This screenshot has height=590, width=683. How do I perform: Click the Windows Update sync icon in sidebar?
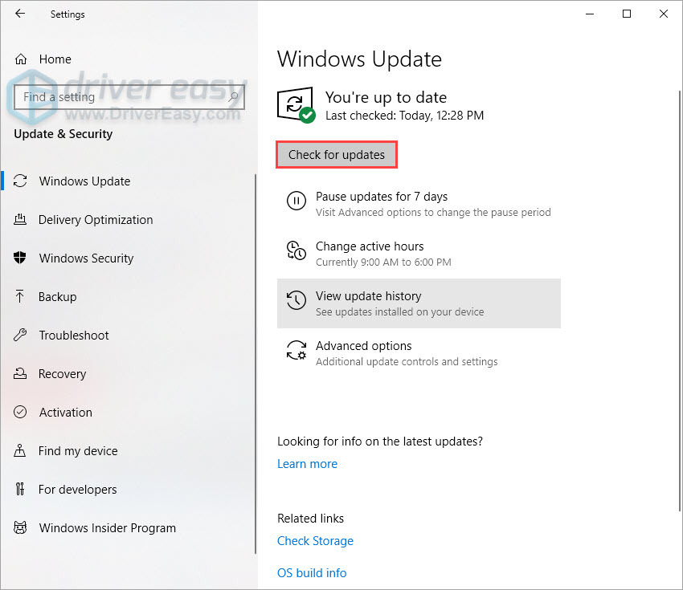tap(20, 181)
